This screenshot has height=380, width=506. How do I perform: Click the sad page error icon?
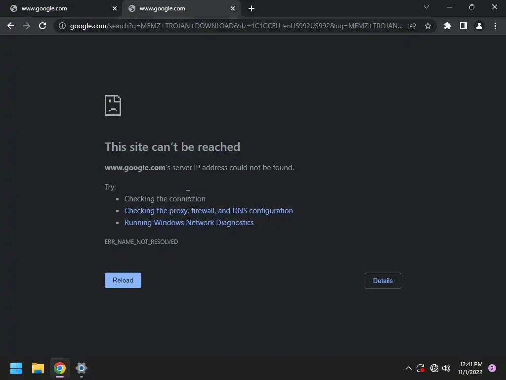point(113,105)
